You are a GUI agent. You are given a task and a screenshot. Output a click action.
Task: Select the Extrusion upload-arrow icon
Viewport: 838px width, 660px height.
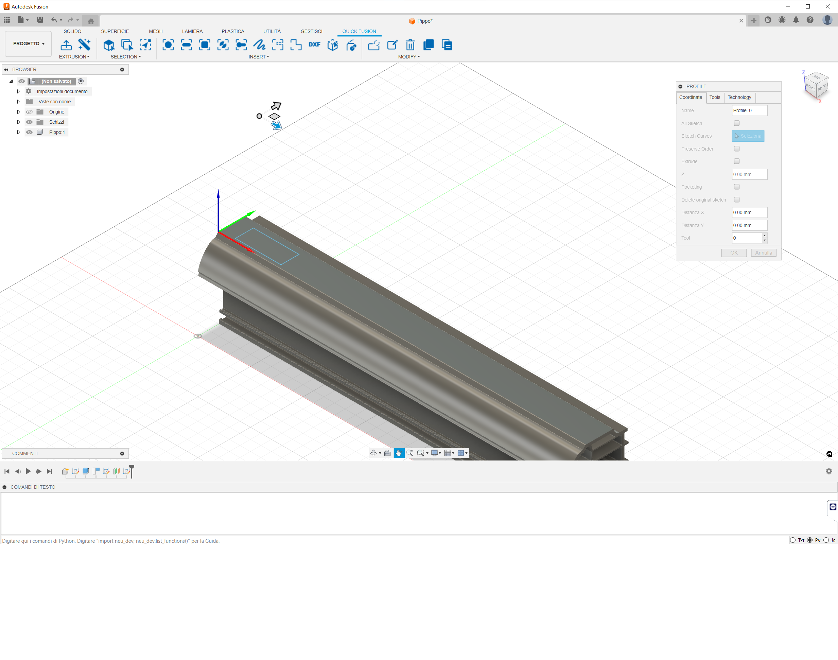click(x=66, y=45)
